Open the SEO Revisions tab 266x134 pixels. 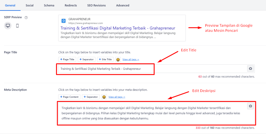click(96, 5)
